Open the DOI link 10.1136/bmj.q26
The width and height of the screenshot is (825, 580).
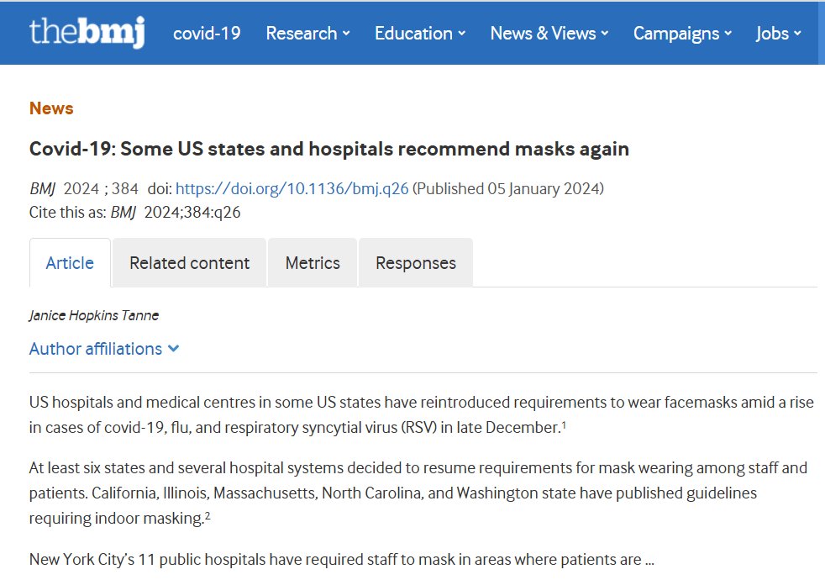click(x=292, y=188)
